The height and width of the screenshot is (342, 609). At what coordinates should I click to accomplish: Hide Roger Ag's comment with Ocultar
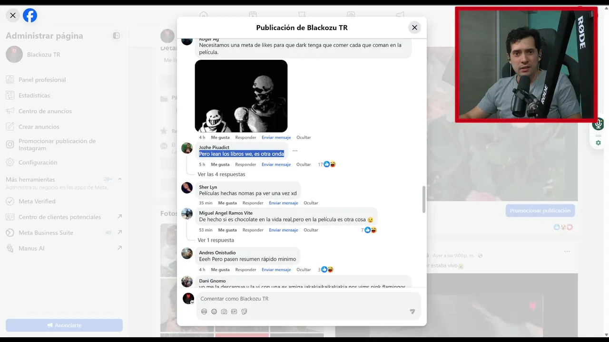coord(304,137)
